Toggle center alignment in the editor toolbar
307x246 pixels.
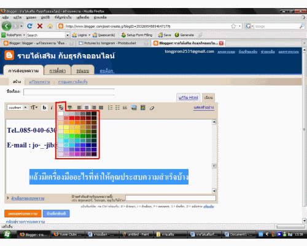click(x=87, y=108)
